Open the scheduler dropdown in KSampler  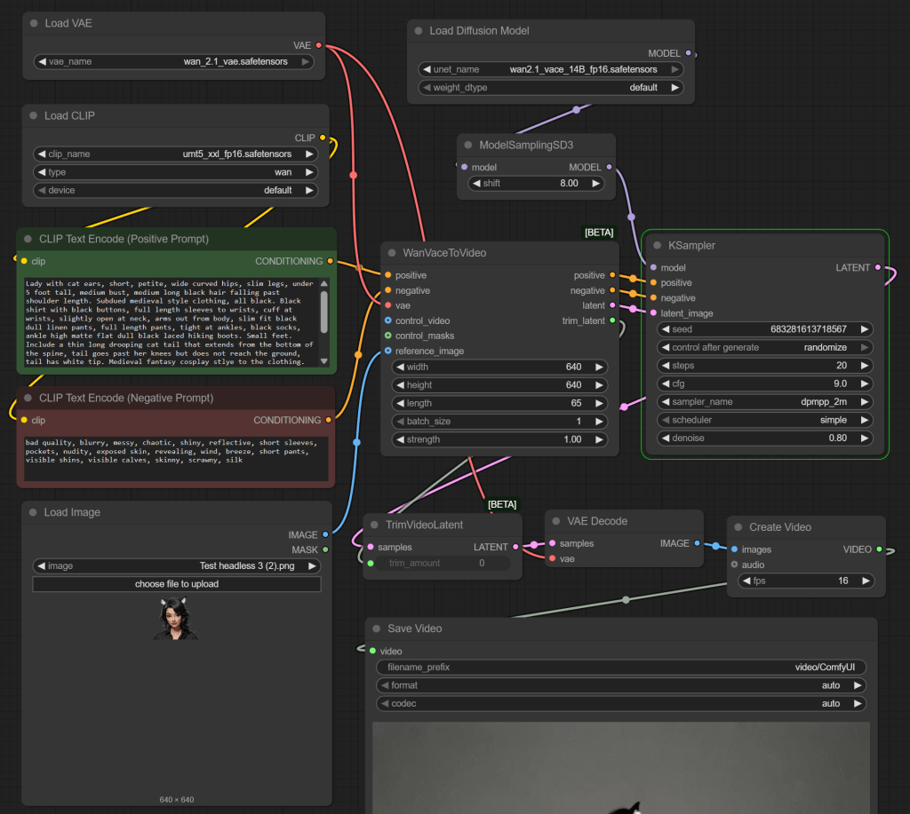pos(765,420)
